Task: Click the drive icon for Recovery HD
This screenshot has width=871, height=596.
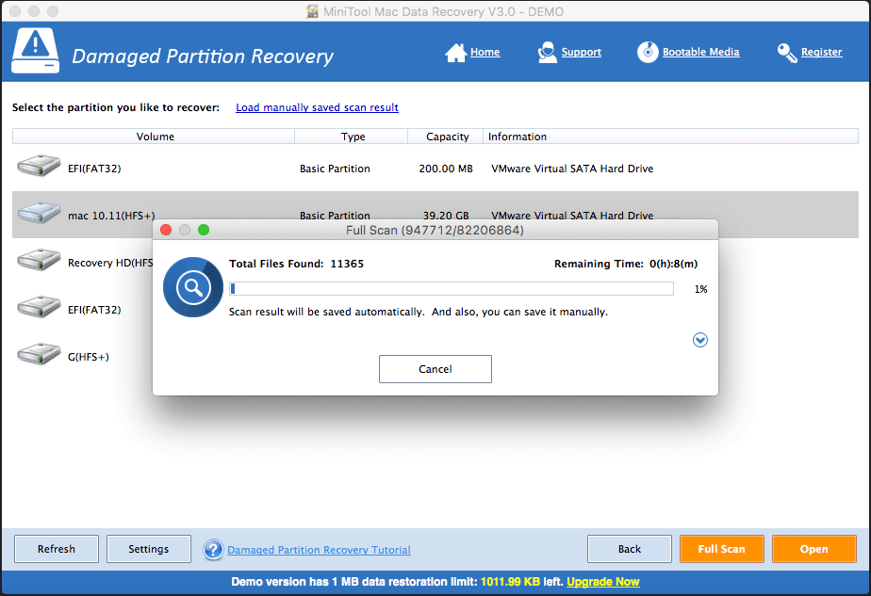Action: [x=39, y=260]
